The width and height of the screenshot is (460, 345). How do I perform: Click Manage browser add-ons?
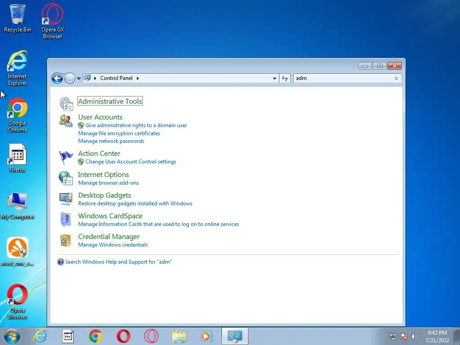(x=109, y=183)
